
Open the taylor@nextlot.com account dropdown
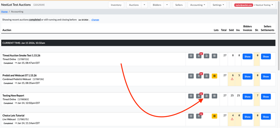click(x=253, y=5)
